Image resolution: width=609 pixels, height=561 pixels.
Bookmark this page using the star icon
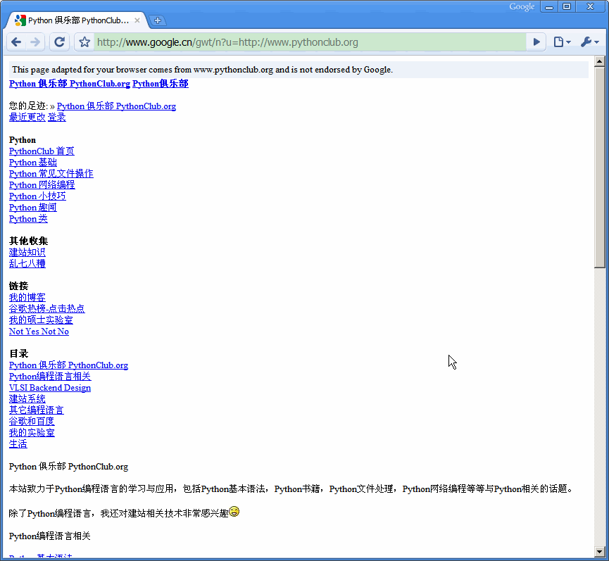pos(83,42)
